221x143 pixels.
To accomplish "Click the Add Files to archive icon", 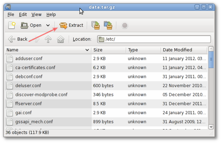I will pos(96,25).
